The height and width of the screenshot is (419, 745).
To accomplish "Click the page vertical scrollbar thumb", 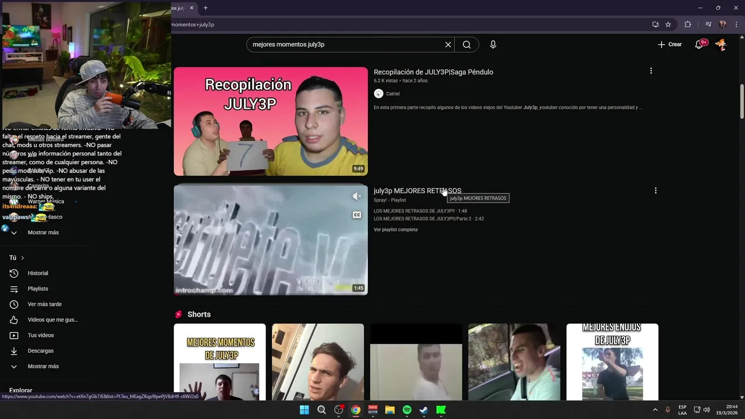I will click(742, 101).
